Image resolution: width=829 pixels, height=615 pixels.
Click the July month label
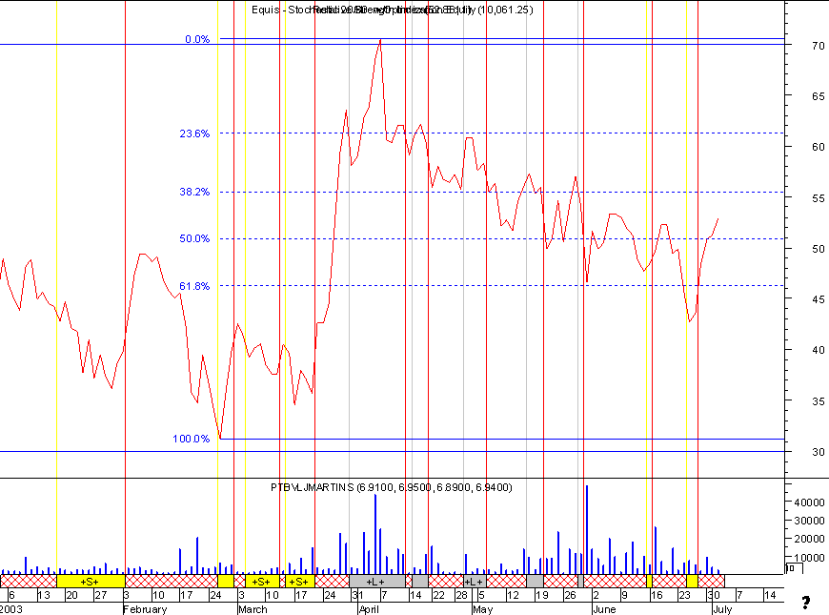(722, 609)
